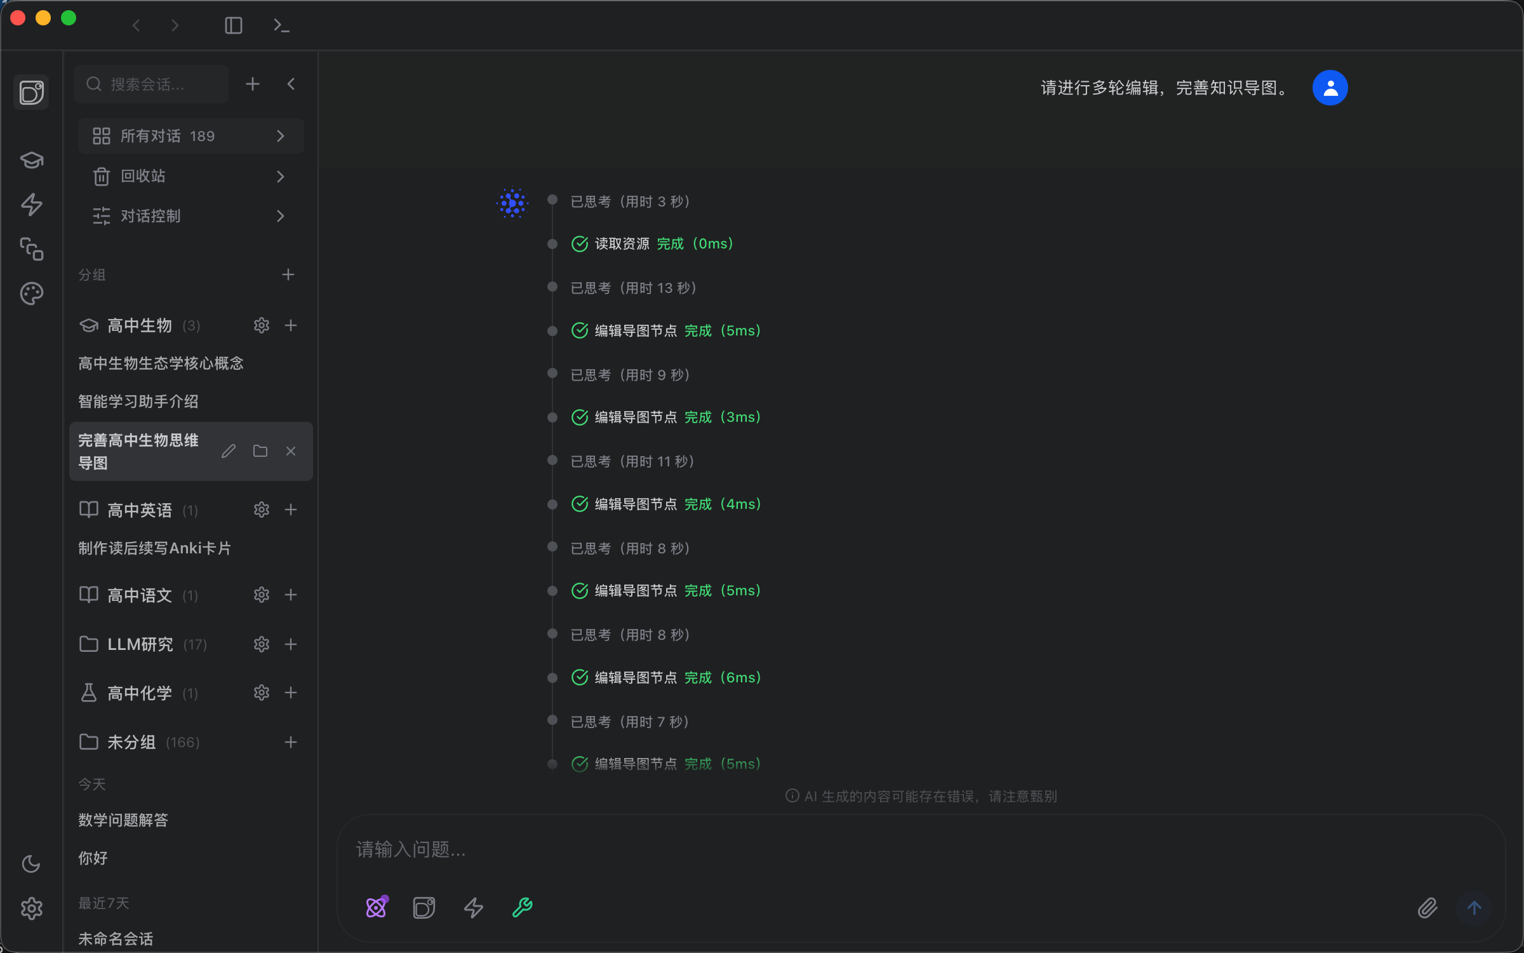Viewport: 1524px width, 953px height.
Task: Open the graduation cap learning section
Action: click(x=31, y=159)
